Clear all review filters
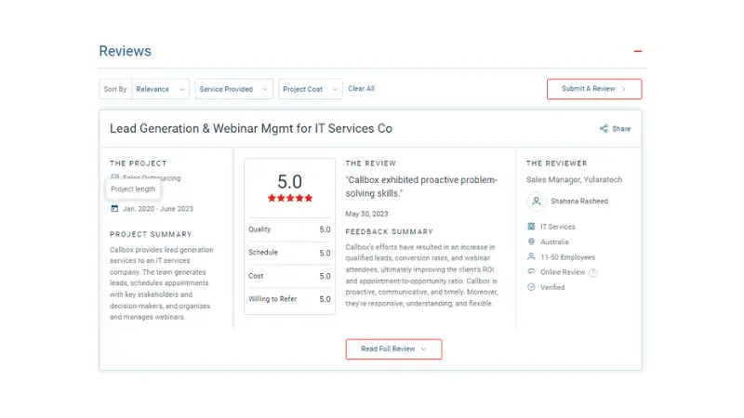 [x=361, y=88]
